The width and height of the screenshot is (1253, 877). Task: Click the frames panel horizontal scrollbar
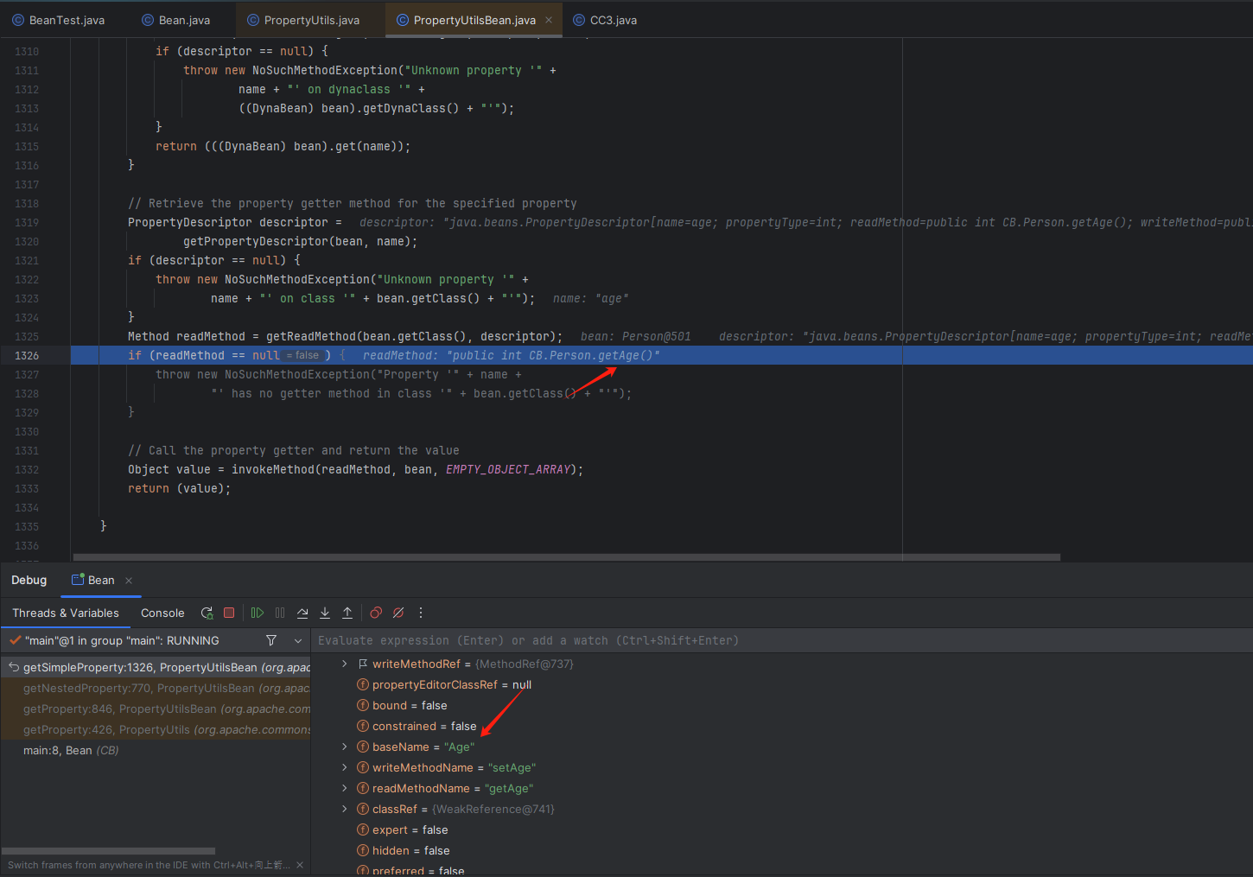(109, 851)
